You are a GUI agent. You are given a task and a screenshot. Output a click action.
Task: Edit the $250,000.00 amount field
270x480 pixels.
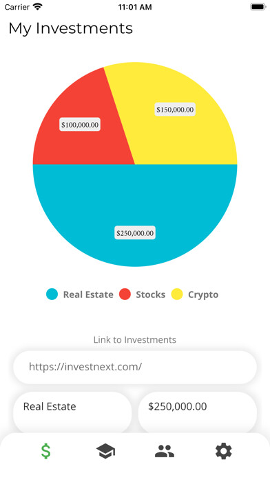tap(198, 412)
